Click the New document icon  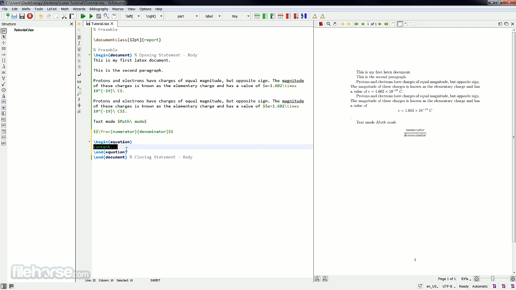point(7,16)
